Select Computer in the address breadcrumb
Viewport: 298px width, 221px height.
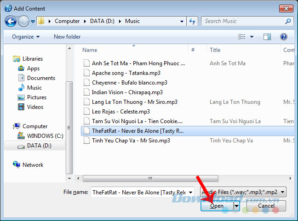(x=67, y=21)
